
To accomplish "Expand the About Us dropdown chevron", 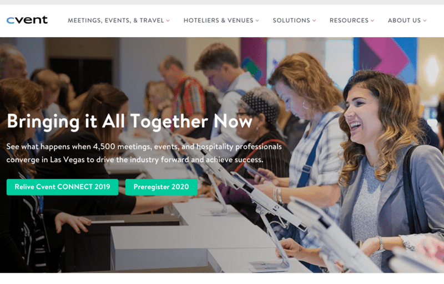I will [425, 20].
